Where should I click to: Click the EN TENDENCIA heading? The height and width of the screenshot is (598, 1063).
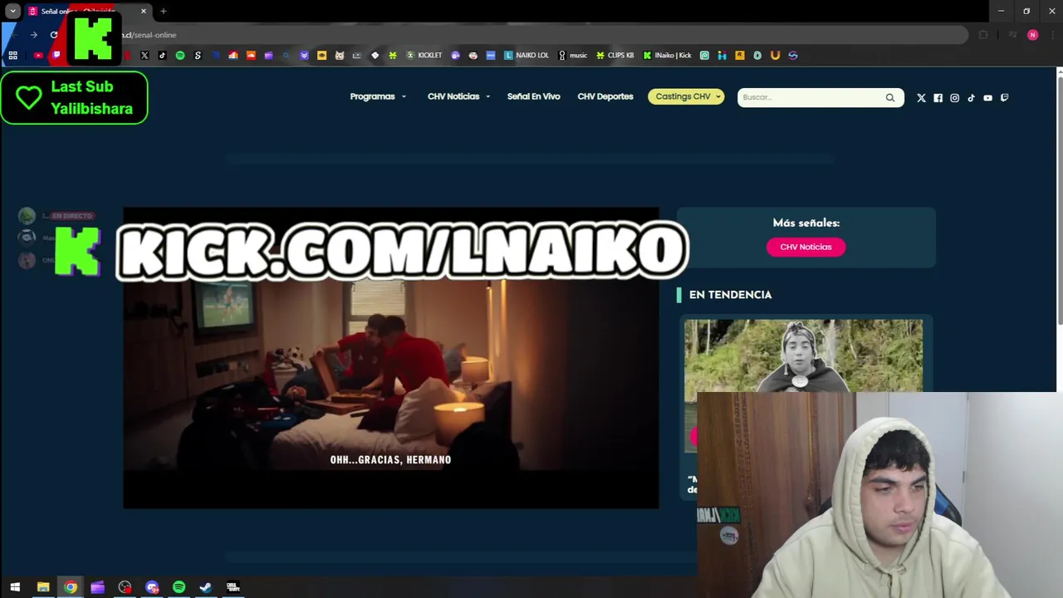(x=730, y=295)
